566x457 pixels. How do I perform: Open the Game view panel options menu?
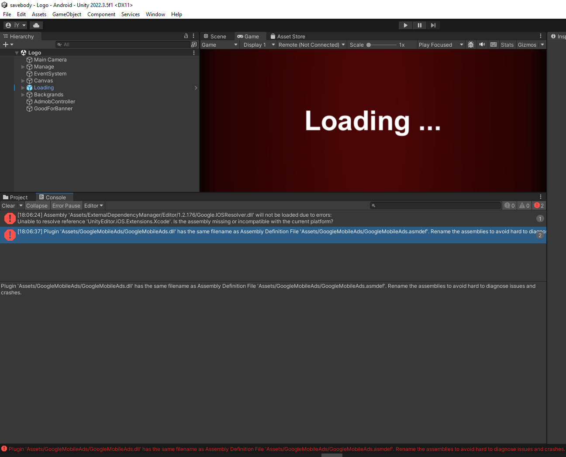541,36
